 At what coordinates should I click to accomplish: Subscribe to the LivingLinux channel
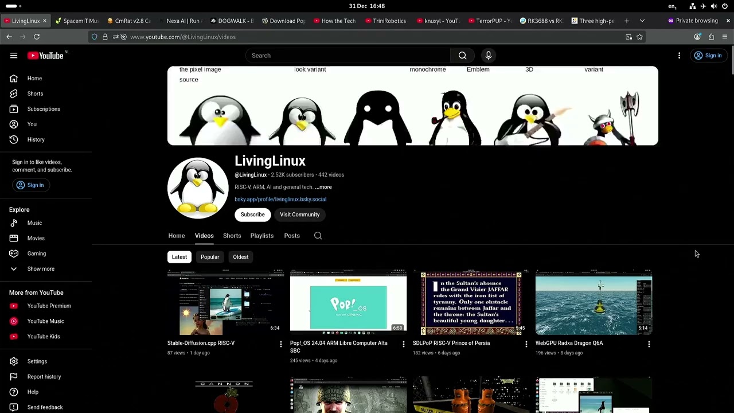pos(253,215)
